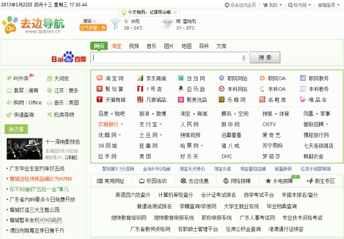The height and width of the screenshot is (239, 344).
Task: Open 住房公积金查询 link
Action: coord(243,229)
